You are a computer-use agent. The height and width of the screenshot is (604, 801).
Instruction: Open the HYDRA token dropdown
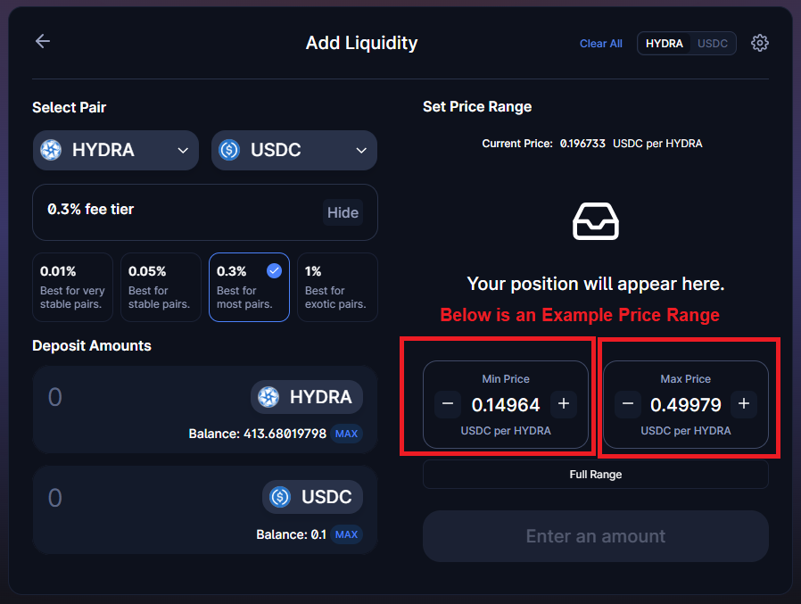click(x=183, y=150)
